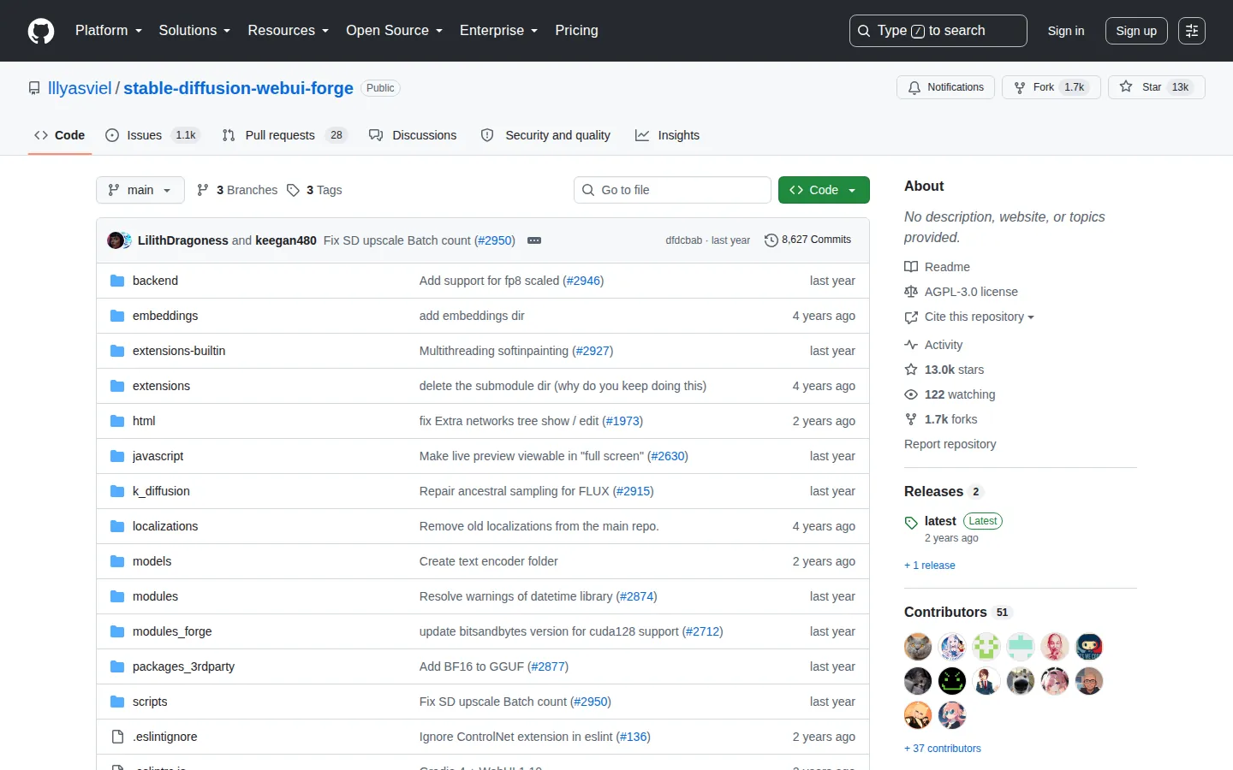
Task: Click LilithDragoness avatar in commit bar
Action: click(x=115, y=240)
